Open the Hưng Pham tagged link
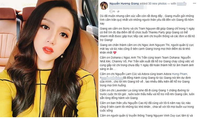 [x=180, y=74]
